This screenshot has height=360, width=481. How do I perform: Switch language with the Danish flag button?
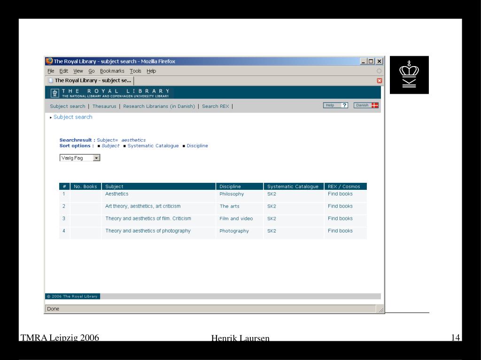click(366, 105)
